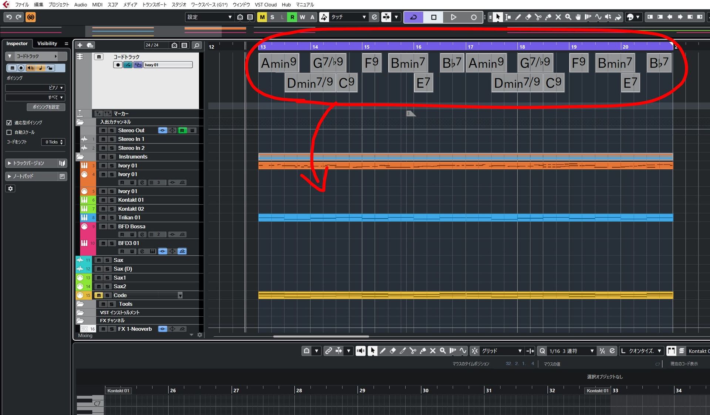The image size is (710, 415).
Task: Unmute the Code track
Action: tap(98, 295)
